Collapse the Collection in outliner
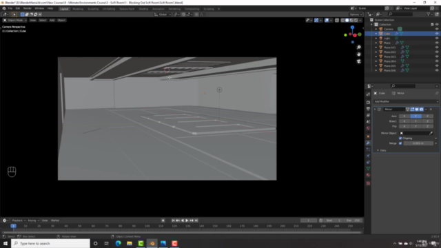The height and width of the screenshot is (248, 441). pyautogui.click(x=371, y=25)
